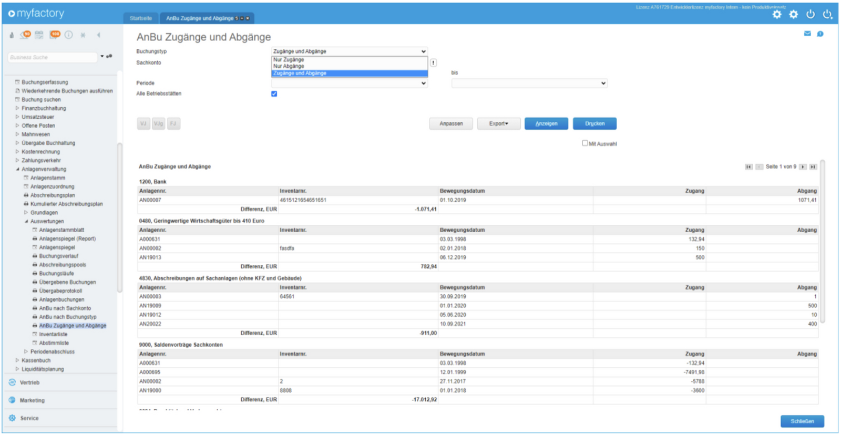Open Anlagenstamm in the navigation tree

pos(48,178)
